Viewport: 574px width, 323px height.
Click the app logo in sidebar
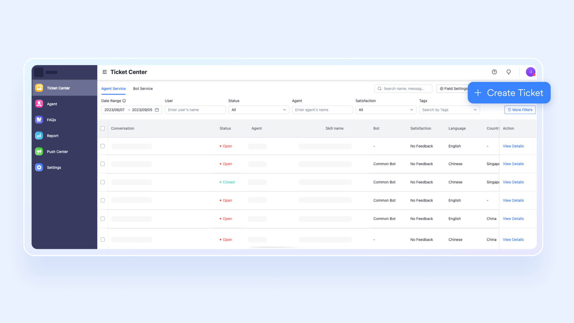(39, 72)
